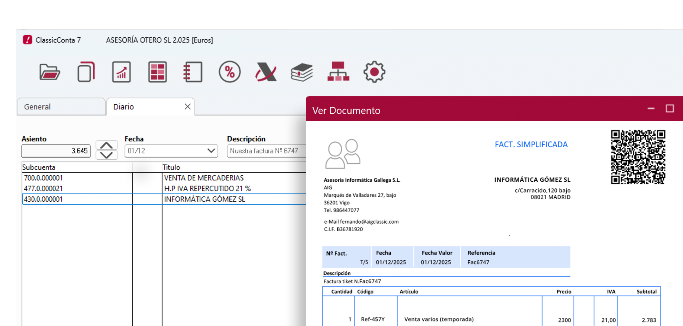Click the hierarchy tree chart icon
This screenshot has height=326, width=683.
pyautogui.click(x=338, y=72)
